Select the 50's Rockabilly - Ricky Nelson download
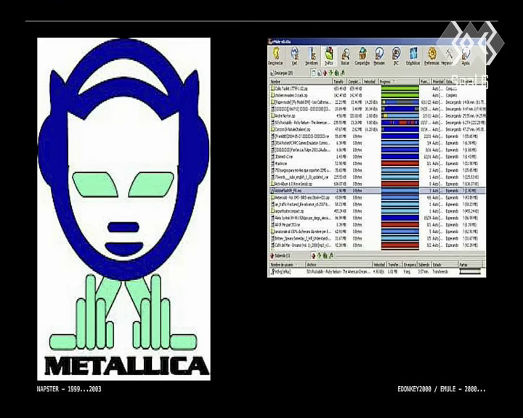Image resolution: width=523 pixels, height=418 pixels. pyautogui.click(x=377, y=123)
